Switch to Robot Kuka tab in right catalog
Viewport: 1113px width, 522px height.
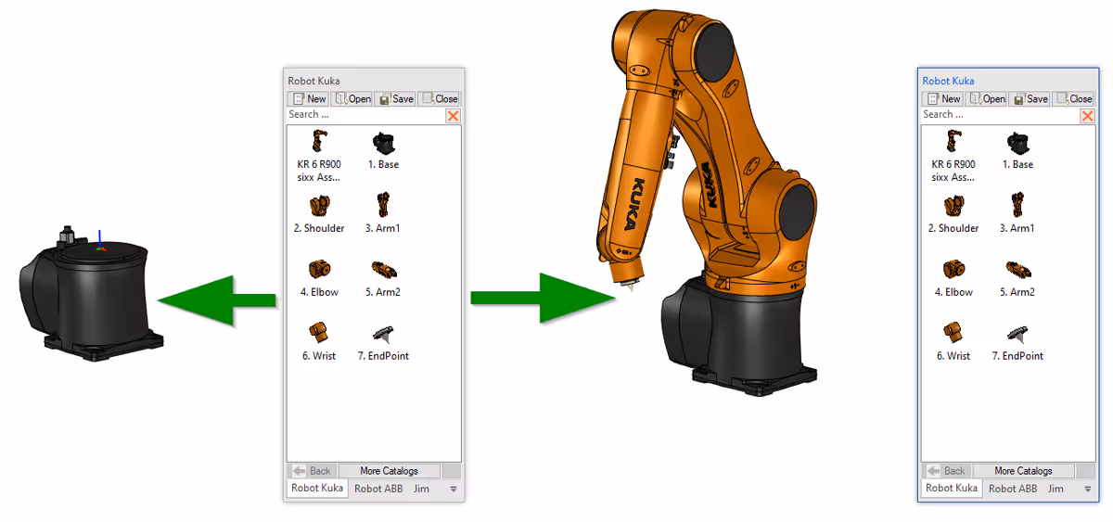click(x=952, y=489)
